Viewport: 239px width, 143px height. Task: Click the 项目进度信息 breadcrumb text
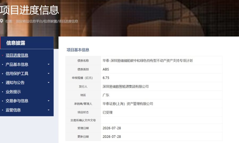pos(68,21)
